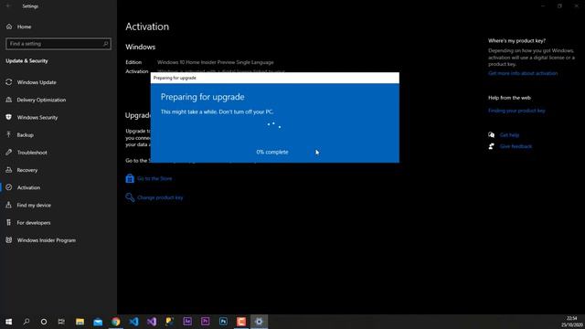Open the Windows Start menu
The height and width of the screenshot is (329, 585).
point(8,322)
